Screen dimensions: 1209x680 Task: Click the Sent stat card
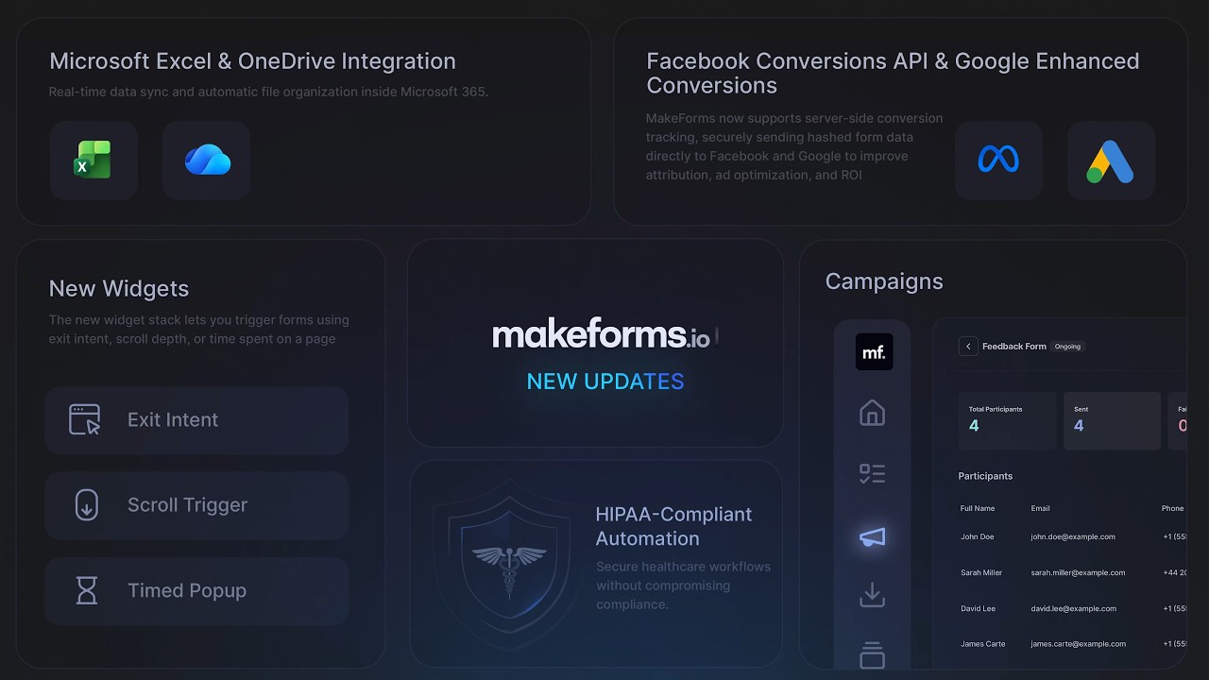pos(1112,420)
